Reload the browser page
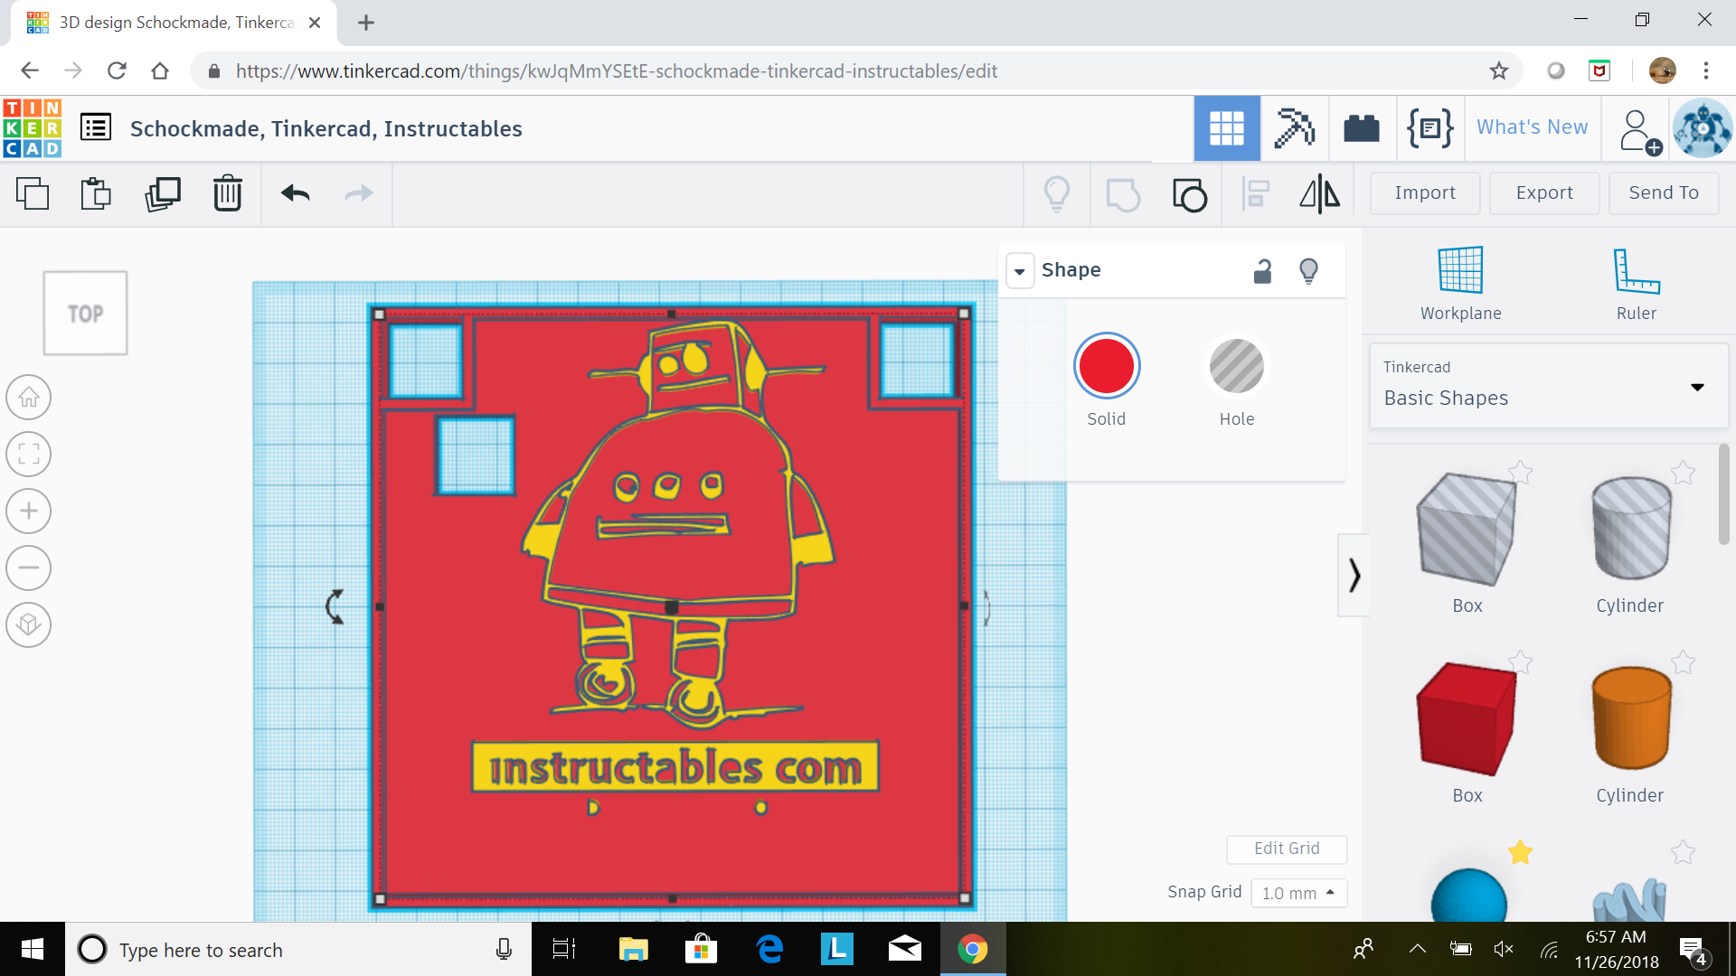The height and width of the screenshot is (976, 1736). (x=117, y=70)
